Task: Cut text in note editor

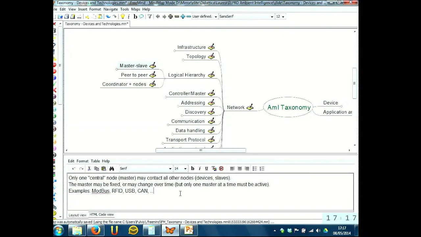Action: click(x=89, y=169)
